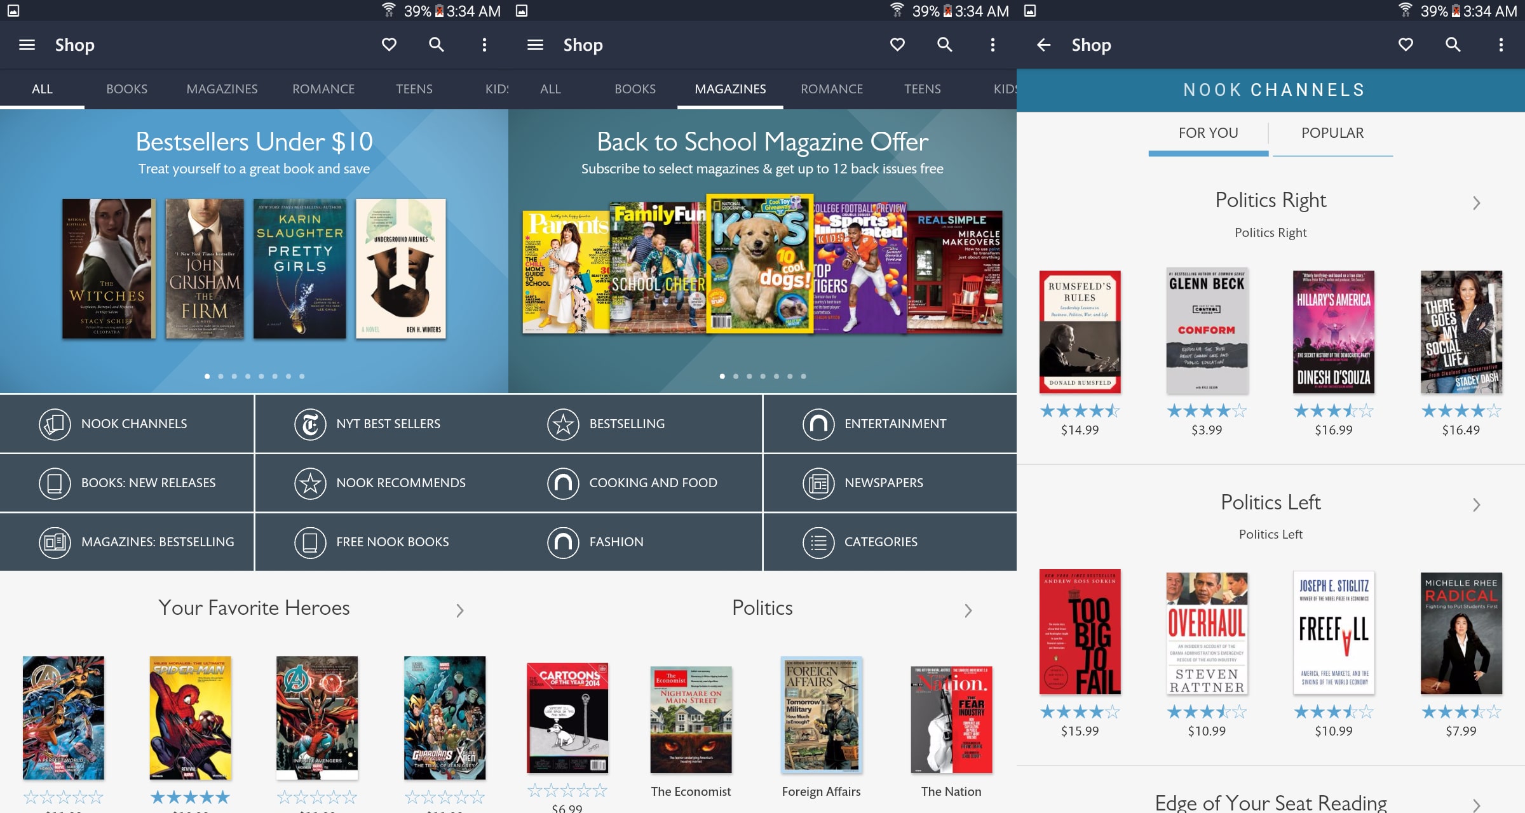Open NYT BEST SELLERS label link
Image resolution: width=1525 pixels, height=813 pixels.
[x=388, y=424]
